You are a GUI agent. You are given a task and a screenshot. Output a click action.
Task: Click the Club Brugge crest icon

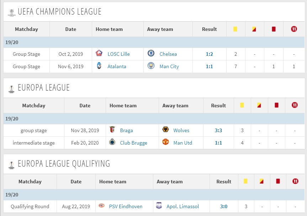[112, 142]
